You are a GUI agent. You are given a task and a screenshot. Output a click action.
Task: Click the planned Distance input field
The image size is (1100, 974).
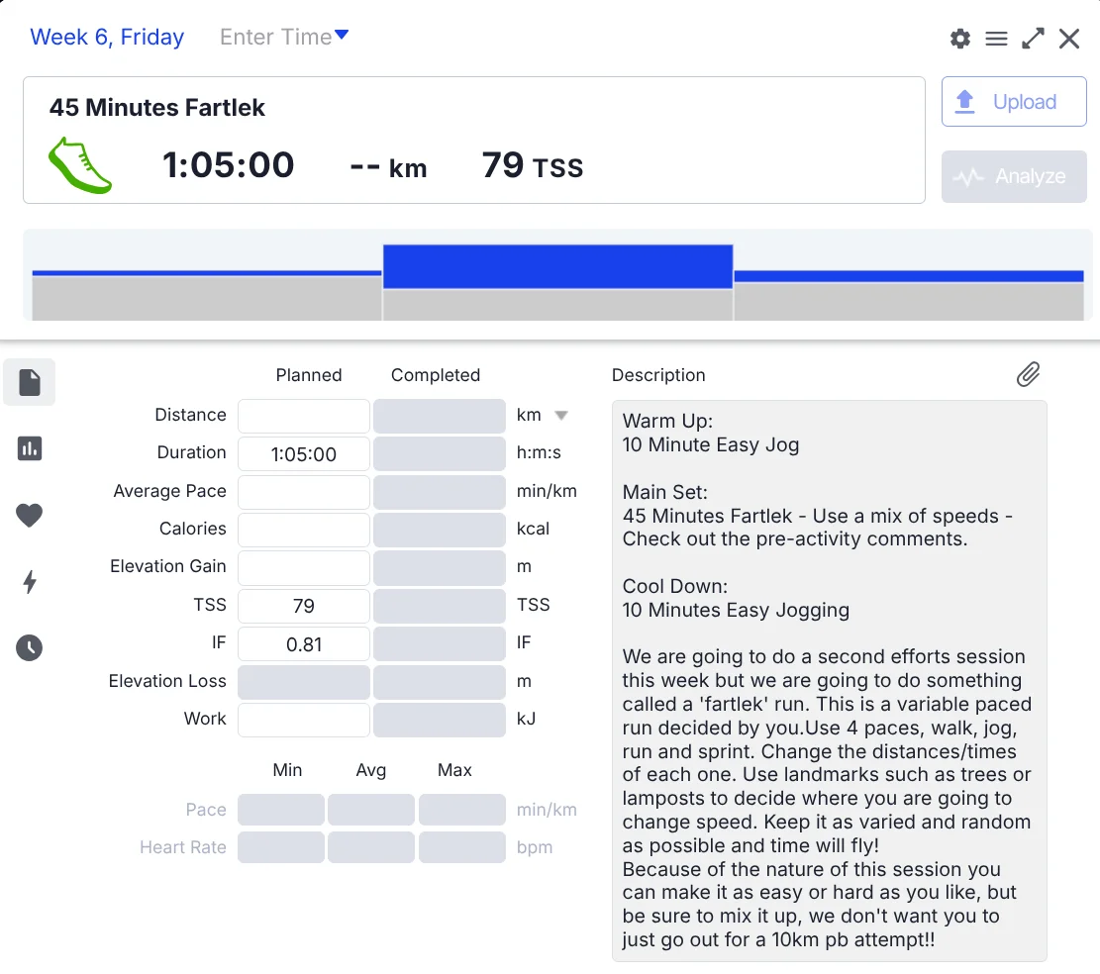coord(304,416)
